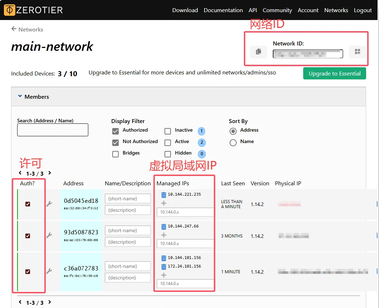Click the Logout link
The width and height of the screenshot is (379, 308).
click(363, 10)
